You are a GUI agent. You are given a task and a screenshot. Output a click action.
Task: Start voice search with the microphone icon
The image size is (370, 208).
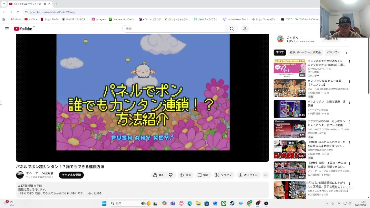(x=245, y=29)
